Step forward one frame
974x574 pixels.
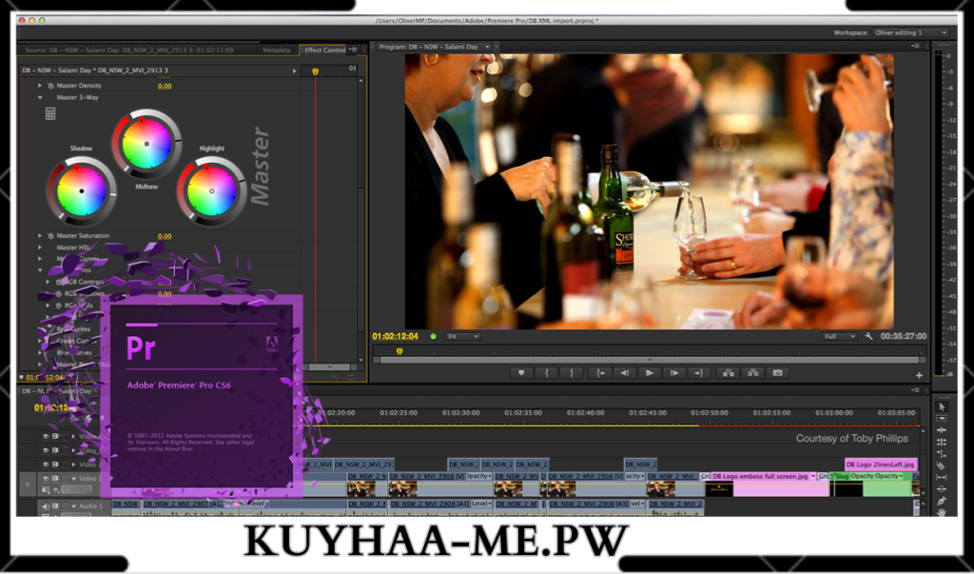(674, 373)
